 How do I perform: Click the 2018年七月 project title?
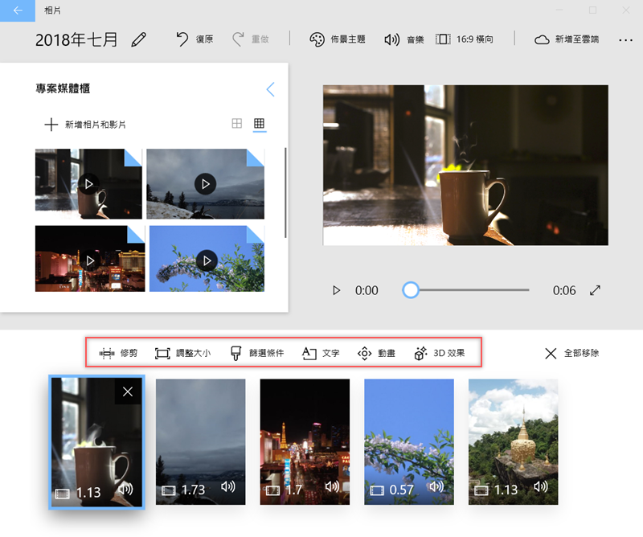[76, 40]
